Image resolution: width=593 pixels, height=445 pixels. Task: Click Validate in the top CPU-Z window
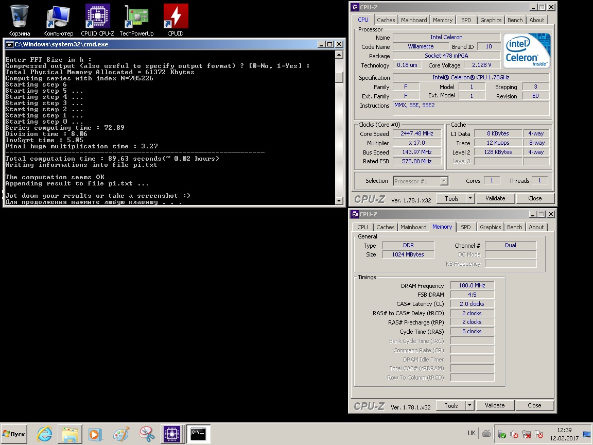point(495,198)
